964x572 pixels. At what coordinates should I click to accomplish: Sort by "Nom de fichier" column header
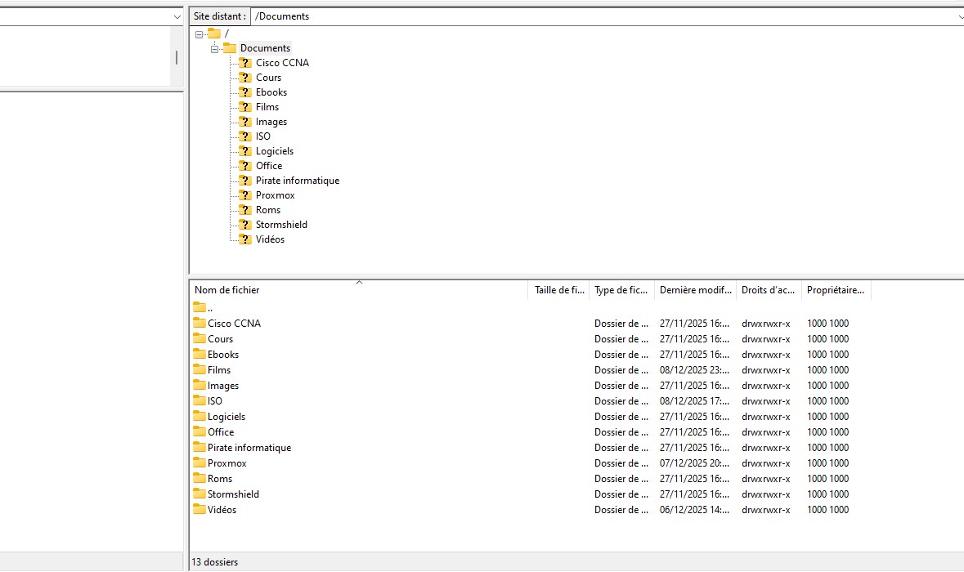[227, 290]
